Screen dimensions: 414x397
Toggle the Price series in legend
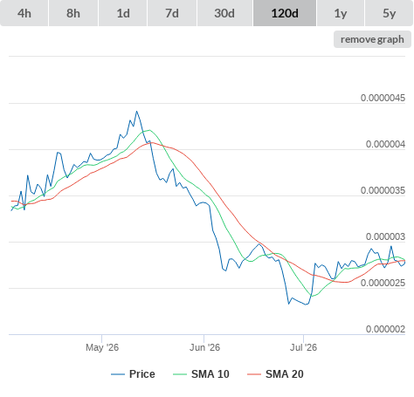coord(133,374)
